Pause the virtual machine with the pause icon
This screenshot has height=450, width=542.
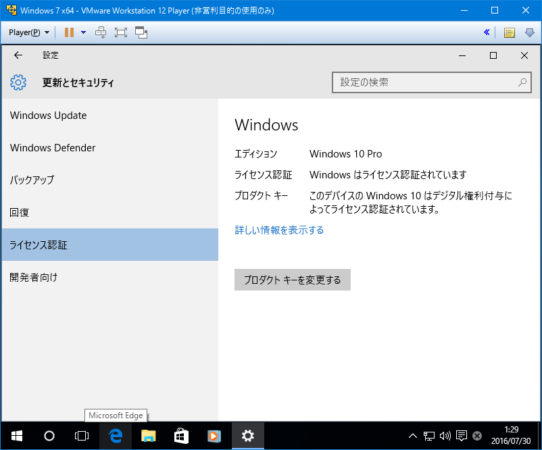(x=69, y=32)
